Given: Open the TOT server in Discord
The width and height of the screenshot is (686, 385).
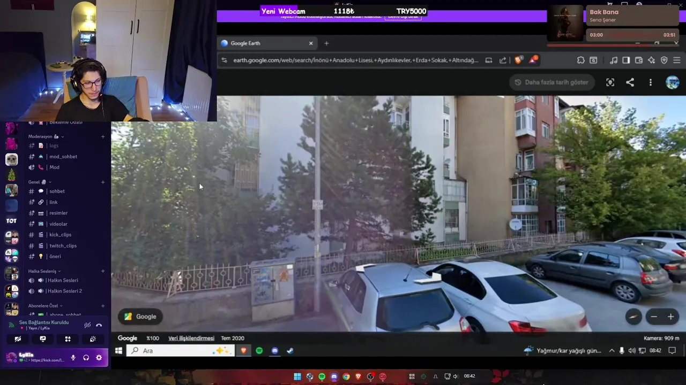Looking at the screenshot, I should tap(11, 221).
